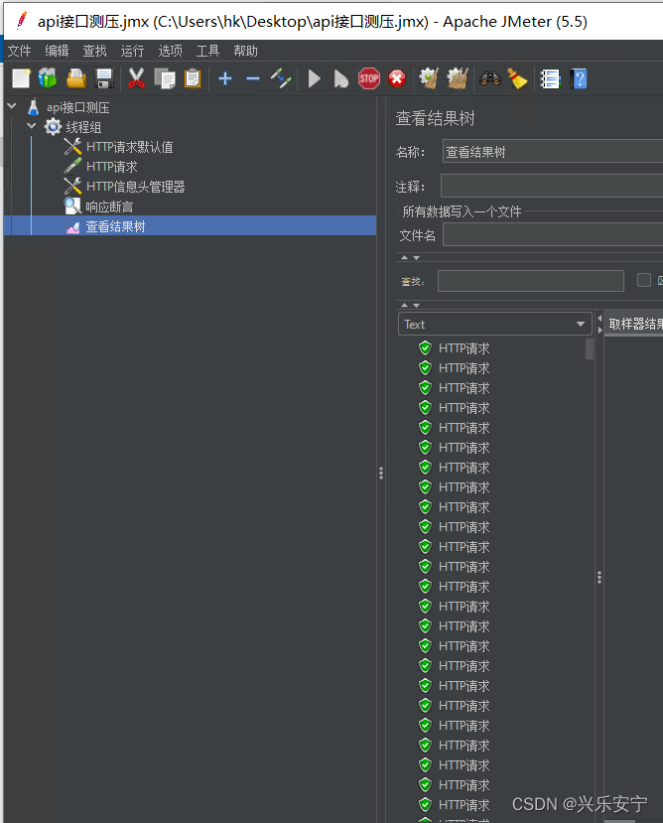
Task: Click the 文件名 filename input field
Action: click(x=552, y=234)
